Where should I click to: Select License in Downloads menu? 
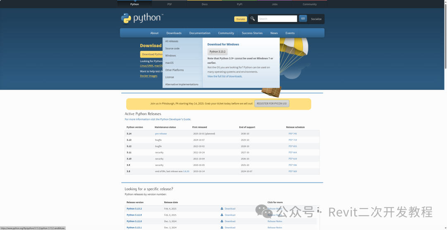[x=183, y=77]
